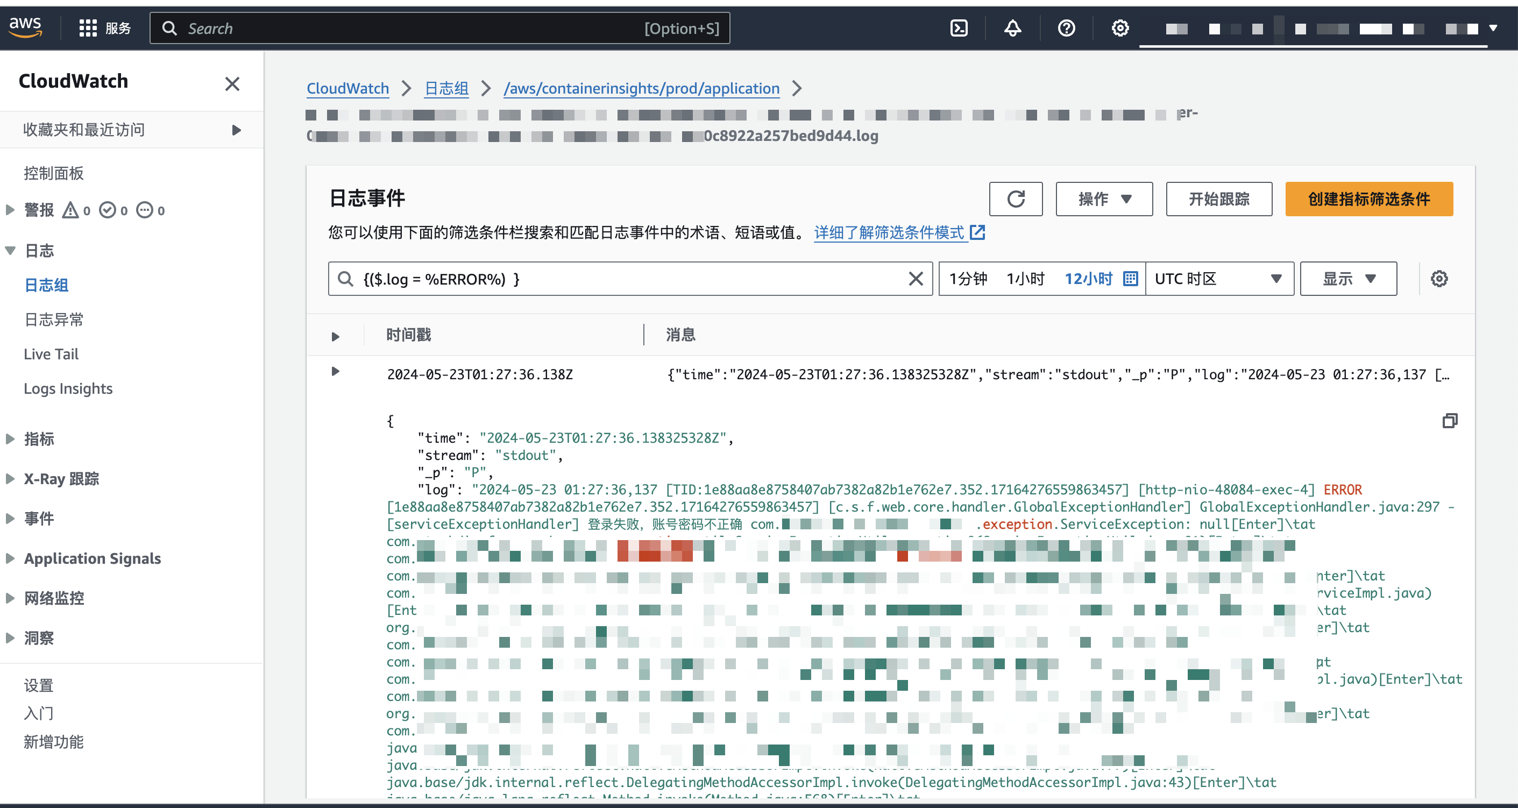Close the CloudWatch side navigation panel
1518x808 pixels.
click(x=232, y=84)
